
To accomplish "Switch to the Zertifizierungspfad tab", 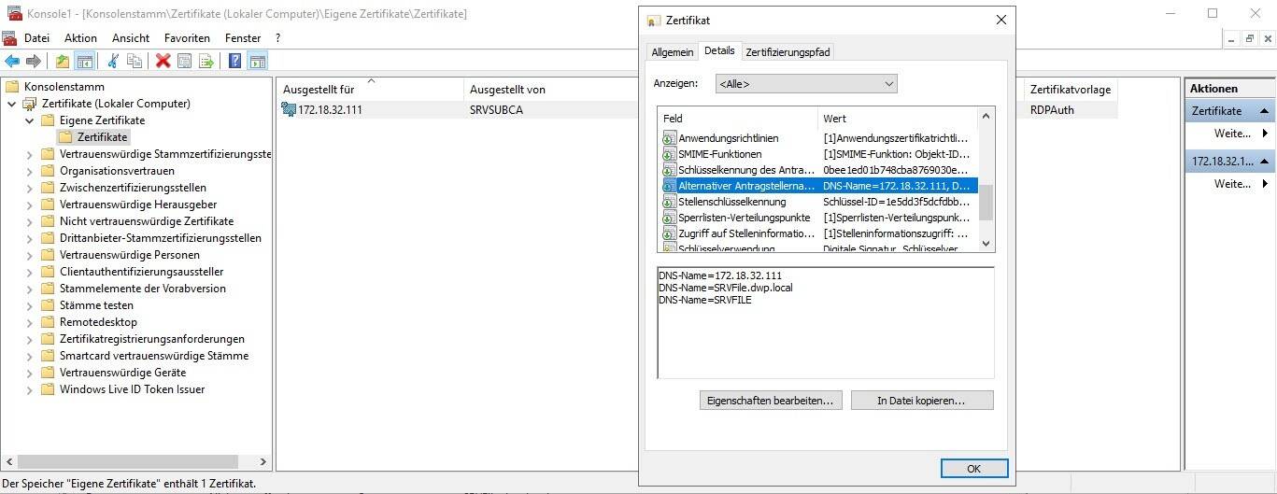I will coord(787,52).
